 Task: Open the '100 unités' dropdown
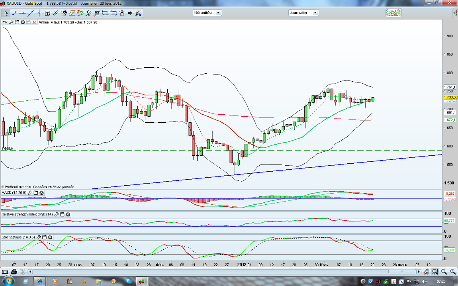(207, 13)
